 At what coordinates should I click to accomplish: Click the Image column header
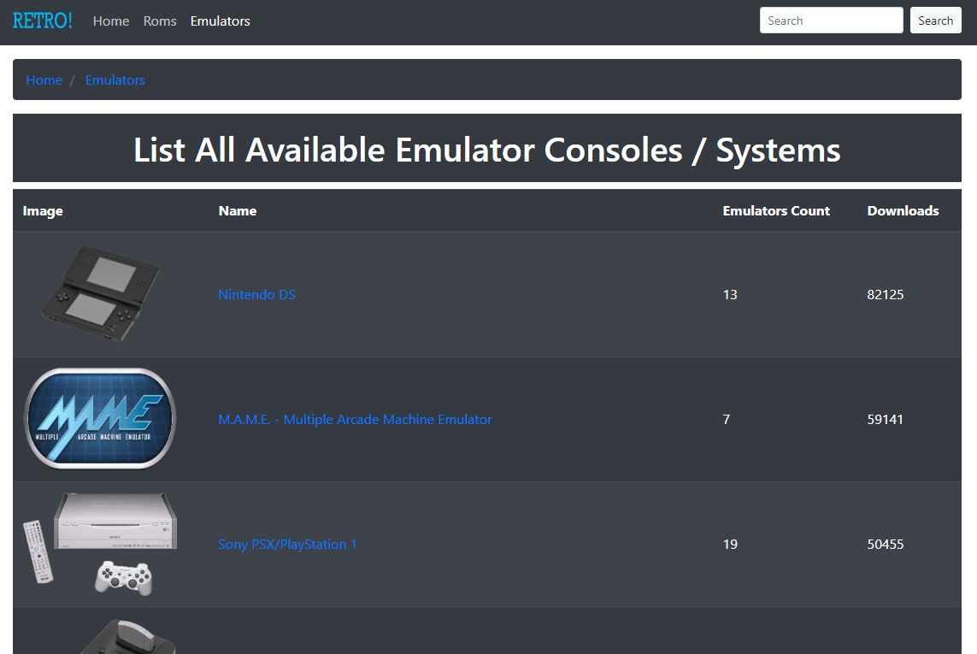pos(43,210)
